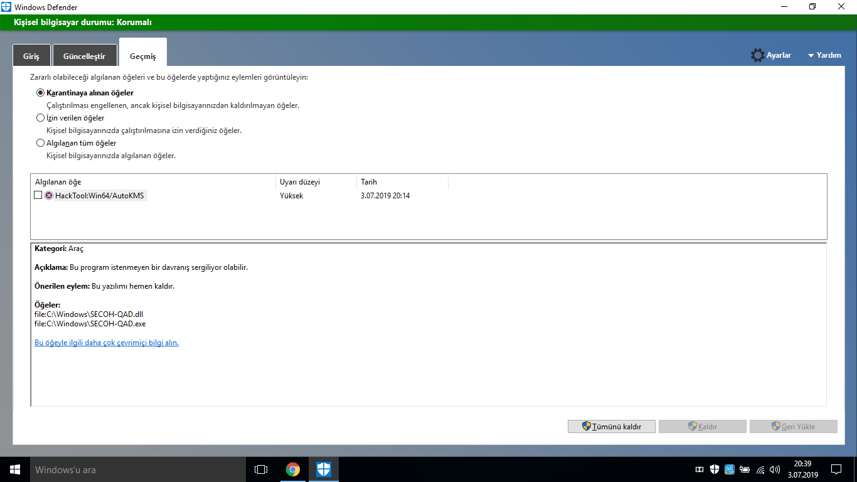Image resolution: width=857 pixels, height=482 pixels.
Task: Click the Windows Defender title bar icon
Action: (7, 6)
